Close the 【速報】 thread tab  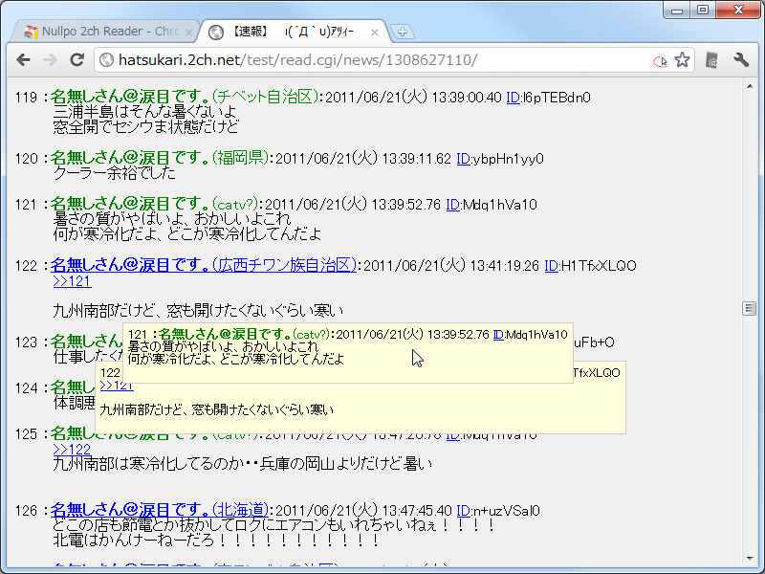[375, 32]
